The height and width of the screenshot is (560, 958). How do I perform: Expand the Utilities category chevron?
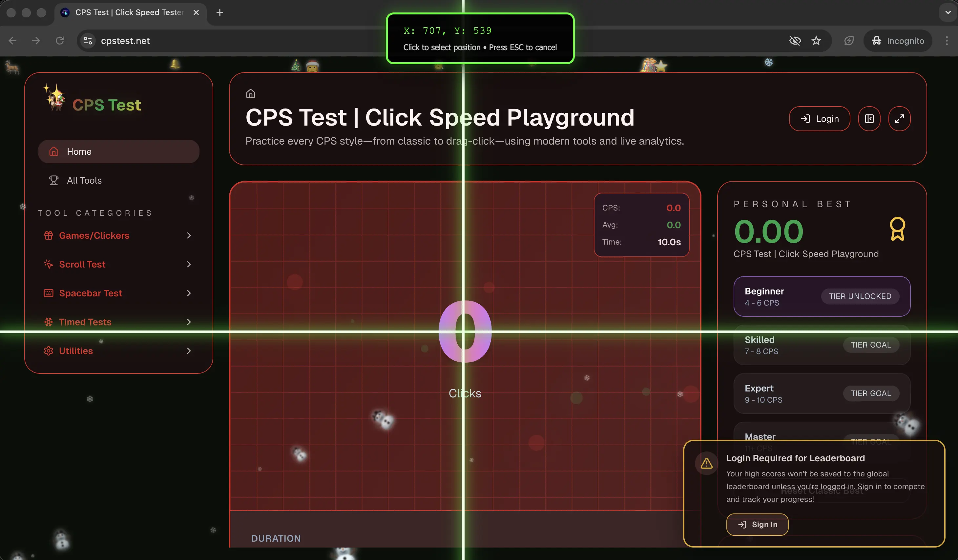pyautogui.click(x=189, y=351)
